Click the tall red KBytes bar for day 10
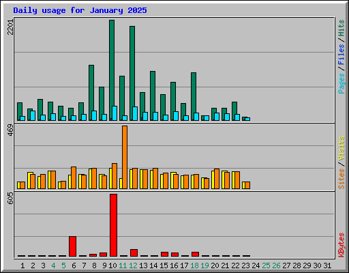The image size is (349, 273). point(113,225)
